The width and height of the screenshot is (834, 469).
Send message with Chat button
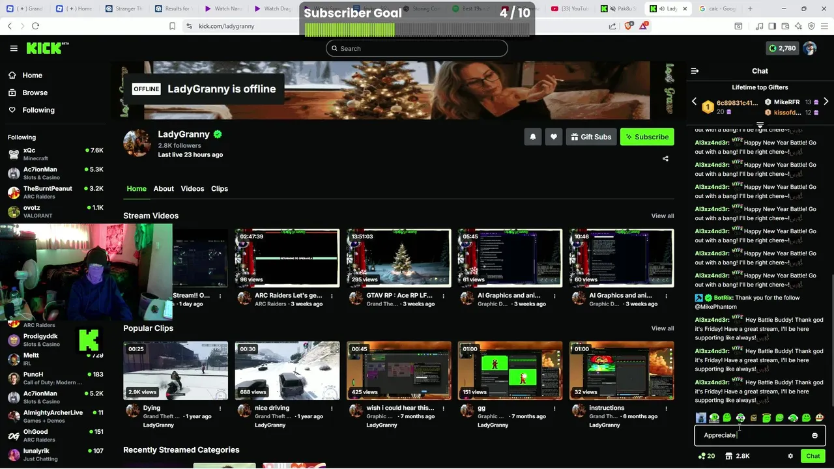[812, 456]
